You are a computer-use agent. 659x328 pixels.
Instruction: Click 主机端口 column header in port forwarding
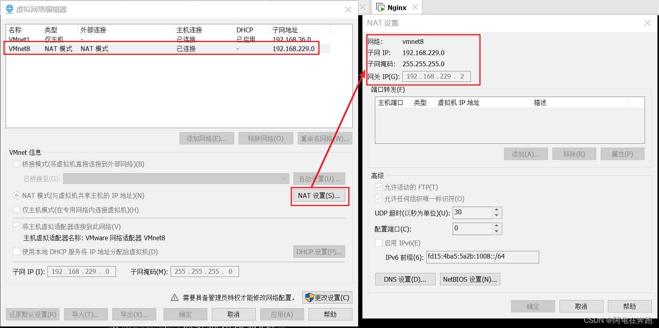point(393,103)
